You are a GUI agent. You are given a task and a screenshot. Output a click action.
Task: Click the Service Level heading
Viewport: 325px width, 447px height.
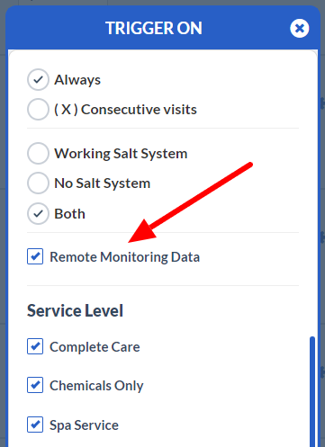[75, 310]
